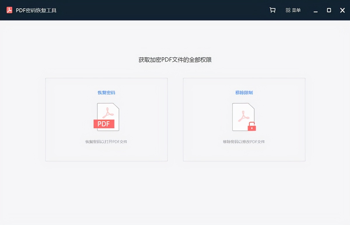Maximize the application window
The height and width of the screenshot is (225, 350).
point(329,10)
